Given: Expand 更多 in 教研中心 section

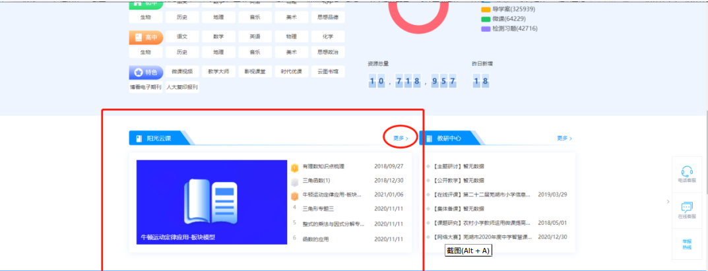Looking at the screenshot, I should point(564,138).
